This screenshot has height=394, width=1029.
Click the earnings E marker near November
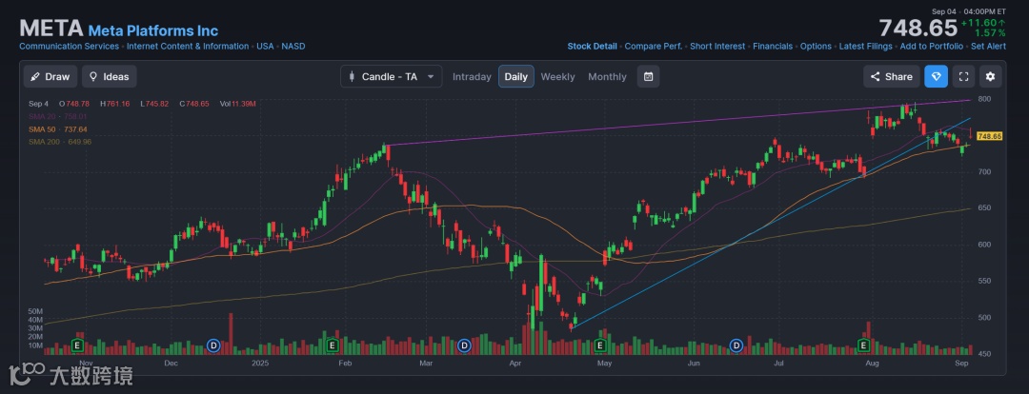coord(77,345)
